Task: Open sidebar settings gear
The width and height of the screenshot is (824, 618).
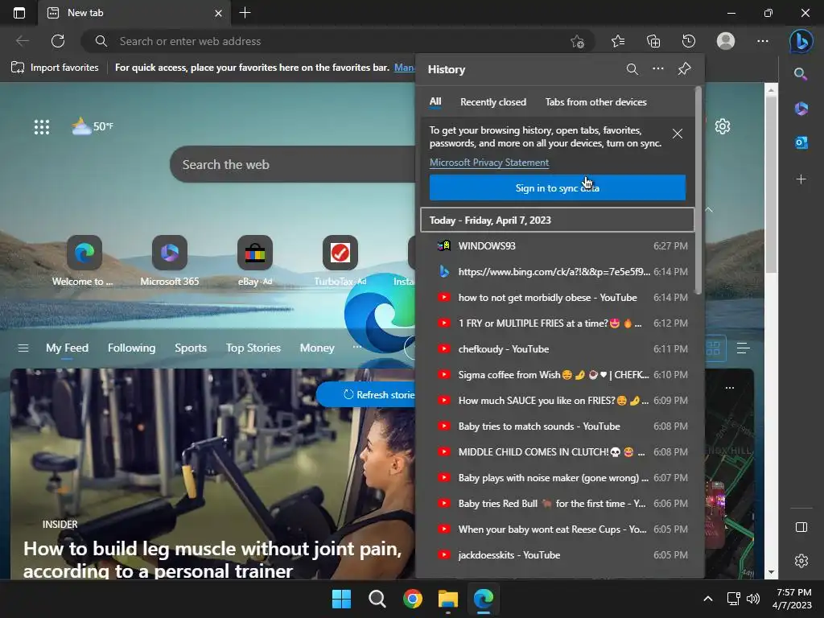Action: [x=801, y=561]
